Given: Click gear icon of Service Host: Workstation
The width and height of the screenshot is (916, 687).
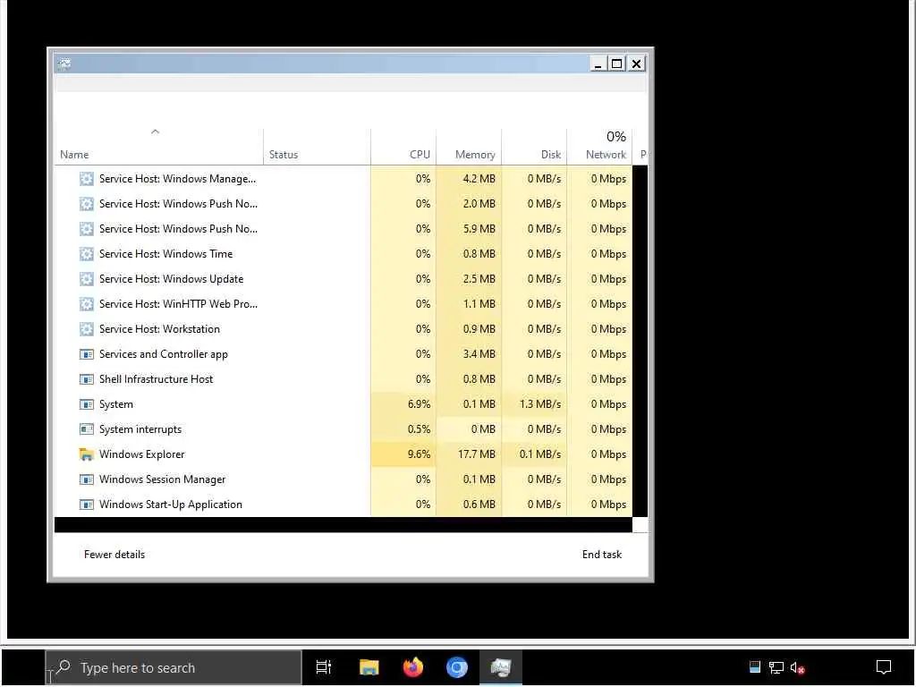Looking at the screenshot, I should [87, 329].
